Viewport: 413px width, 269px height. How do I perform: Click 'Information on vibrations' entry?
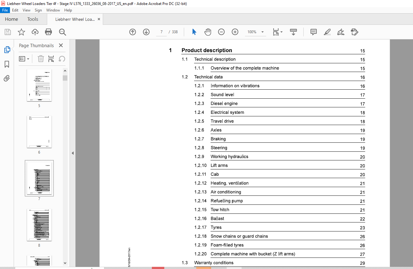tap(235, 86)
